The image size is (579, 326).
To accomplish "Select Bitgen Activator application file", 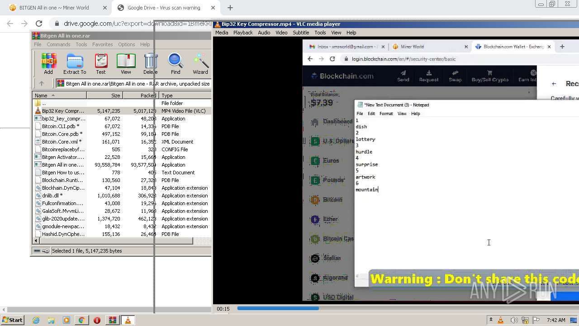I will pos(122,157).
